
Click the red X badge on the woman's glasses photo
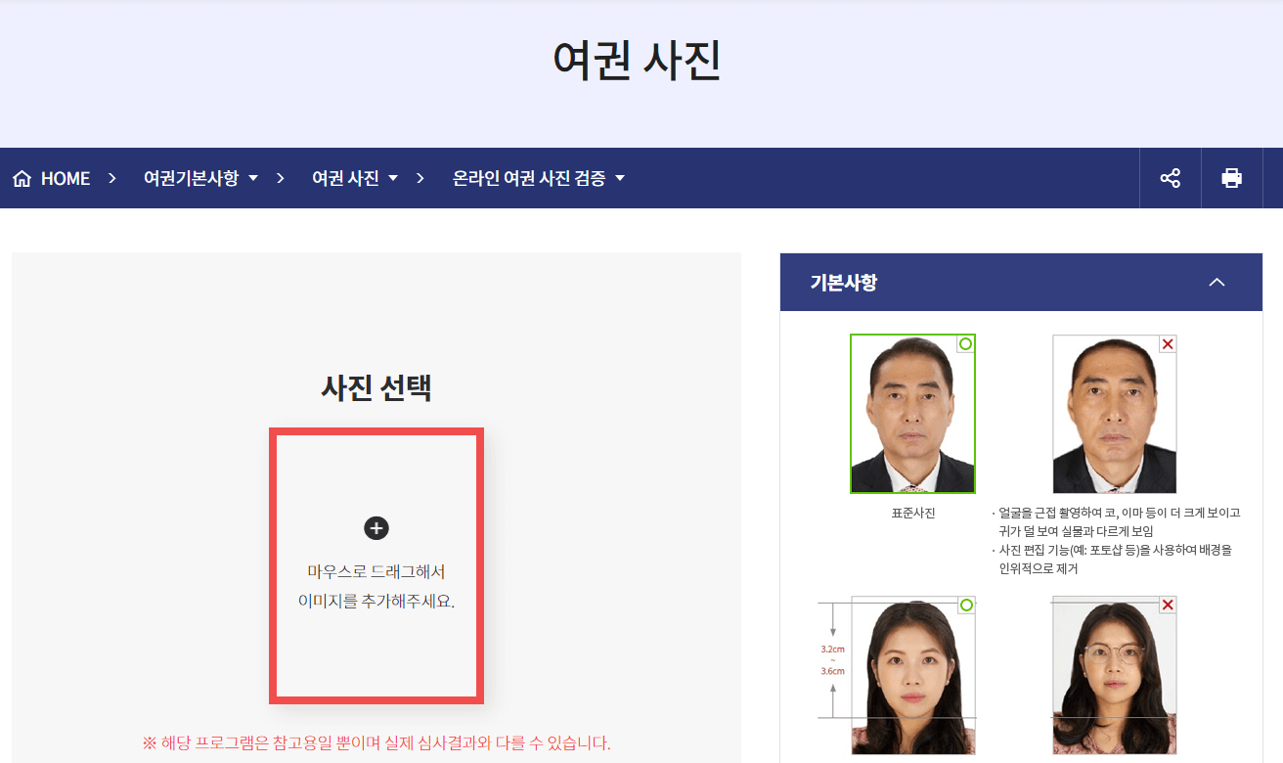click(x=1166, y=606)
